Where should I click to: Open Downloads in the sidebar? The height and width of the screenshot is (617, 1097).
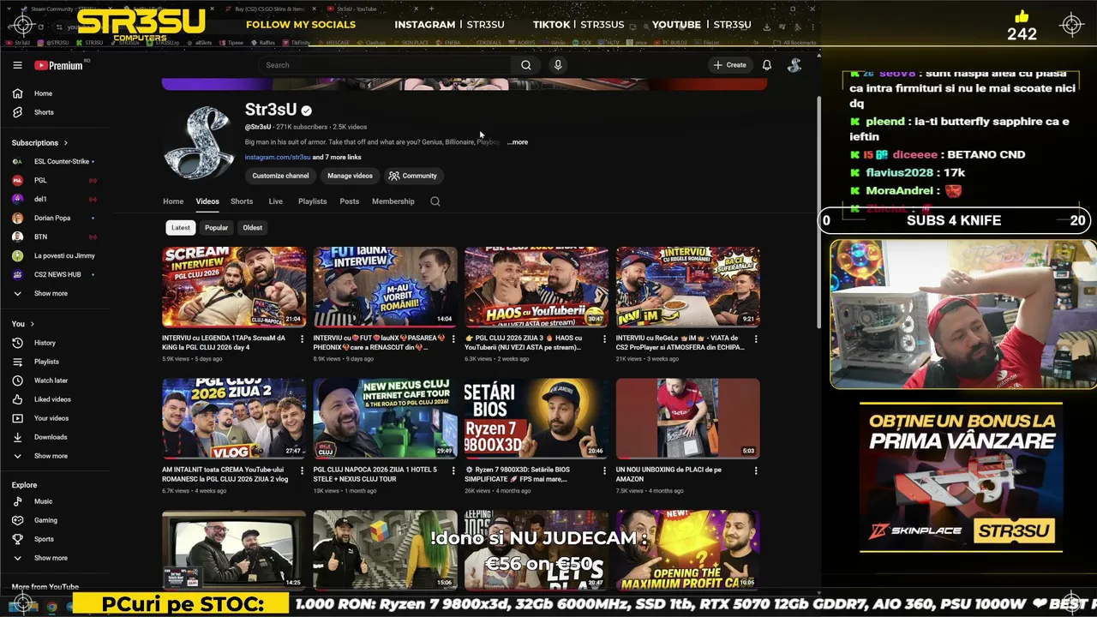tap(52, 437)
